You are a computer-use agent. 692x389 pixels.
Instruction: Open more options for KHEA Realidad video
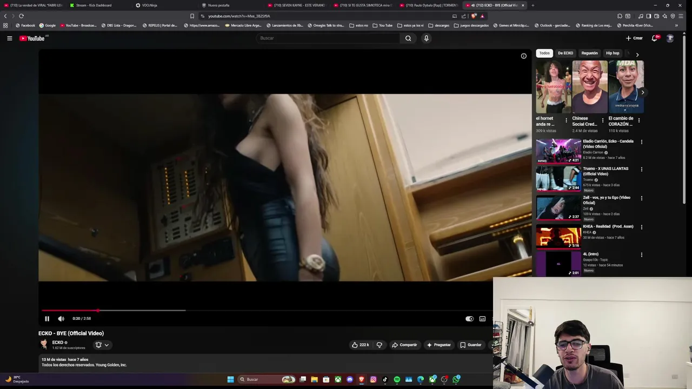pos(642,227)
